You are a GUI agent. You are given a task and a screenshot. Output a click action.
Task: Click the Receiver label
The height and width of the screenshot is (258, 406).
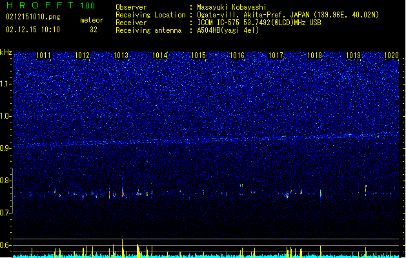[x=131, y=23]
